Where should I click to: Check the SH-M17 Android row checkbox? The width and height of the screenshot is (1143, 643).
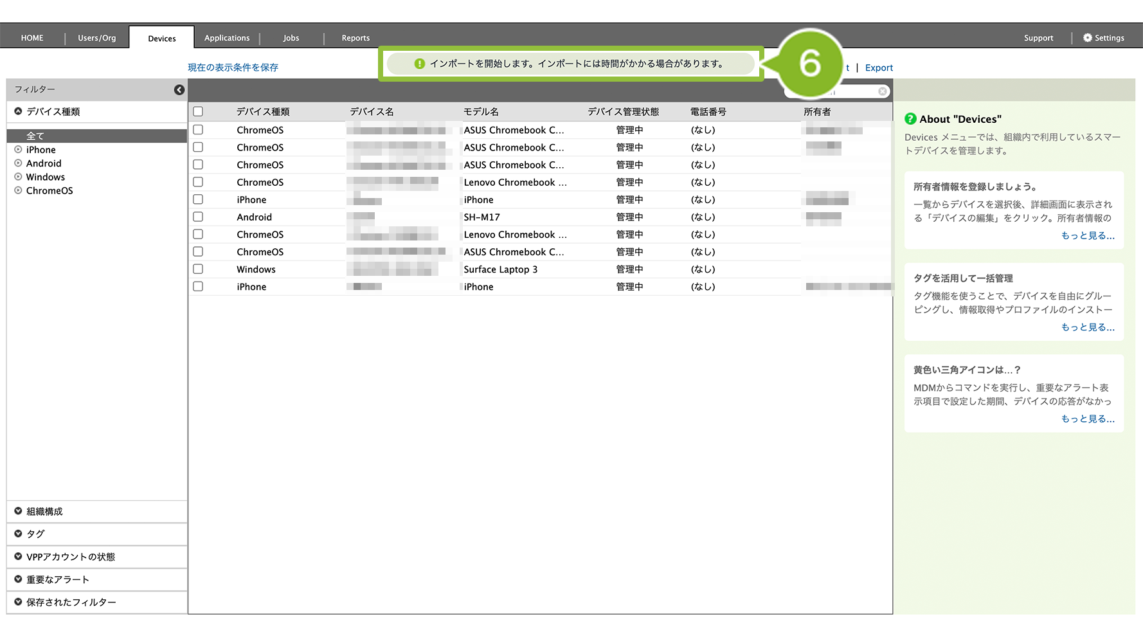(198, 217)
